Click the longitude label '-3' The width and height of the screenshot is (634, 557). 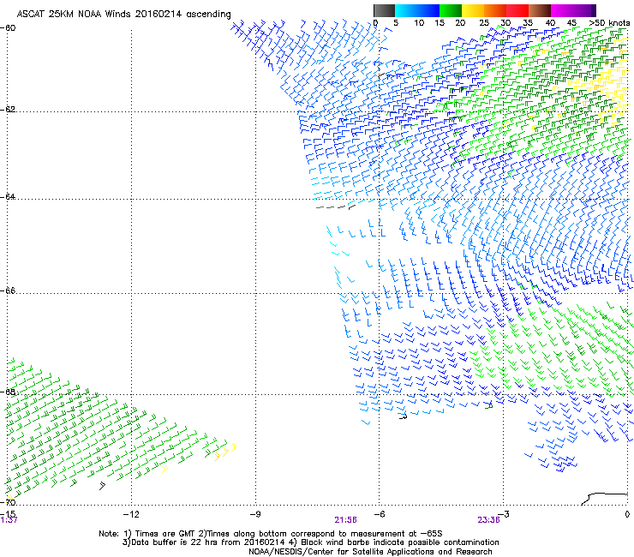point(503,514)
